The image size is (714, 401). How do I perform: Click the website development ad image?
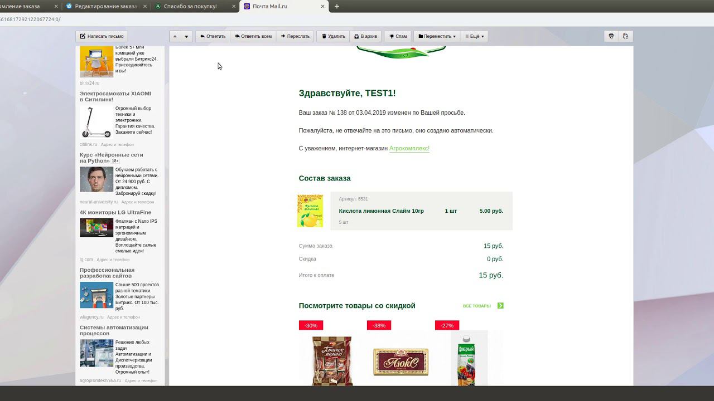(x=97, y=295)
